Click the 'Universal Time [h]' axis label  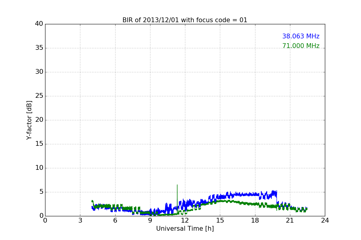click(185, 229)
